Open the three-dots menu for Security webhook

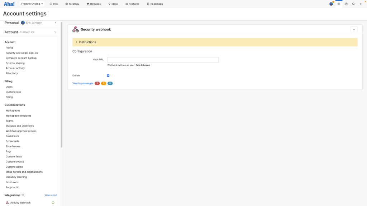click(354, 29)
